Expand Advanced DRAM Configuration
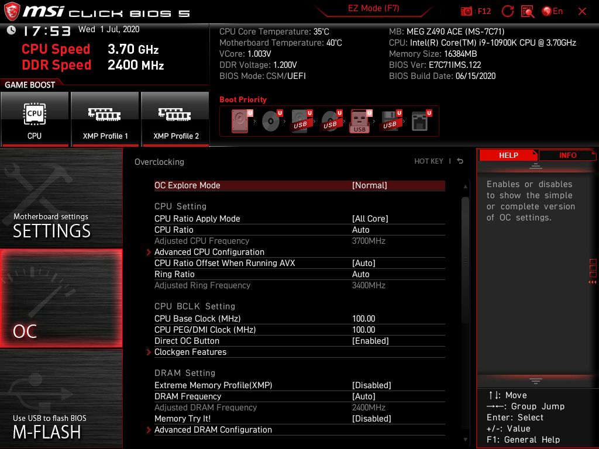 click(213, 429)
